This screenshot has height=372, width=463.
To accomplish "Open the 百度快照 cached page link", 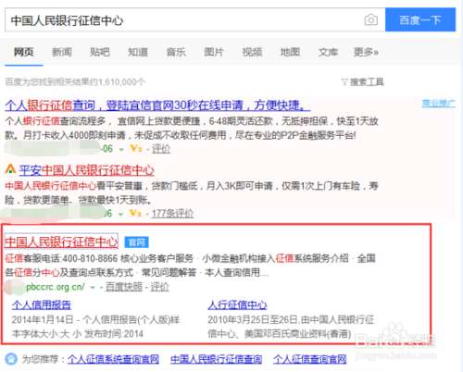I will click(124, 287).
